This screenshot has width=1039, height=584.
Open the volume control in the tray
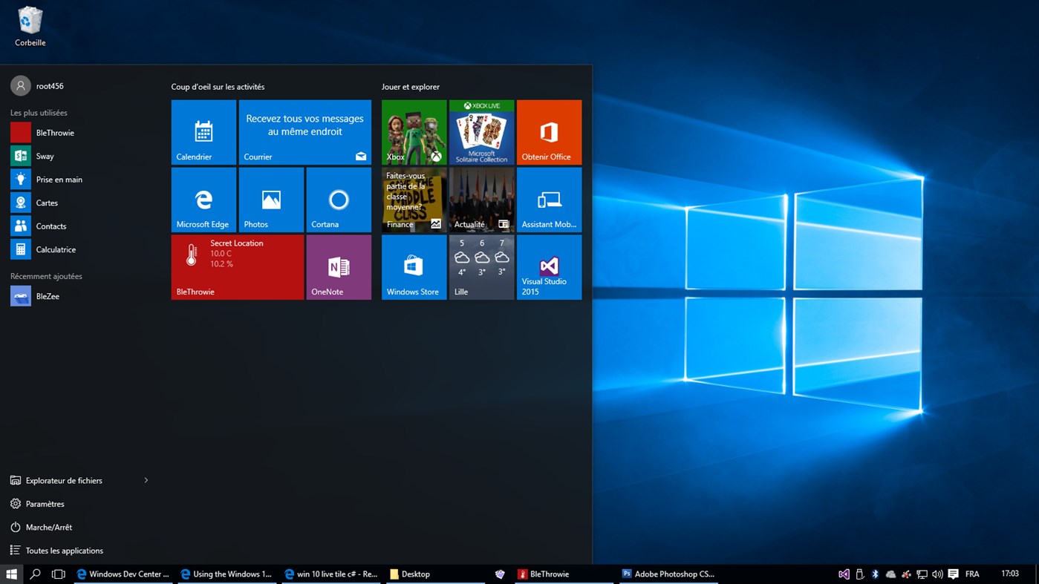tap(937, 574)
